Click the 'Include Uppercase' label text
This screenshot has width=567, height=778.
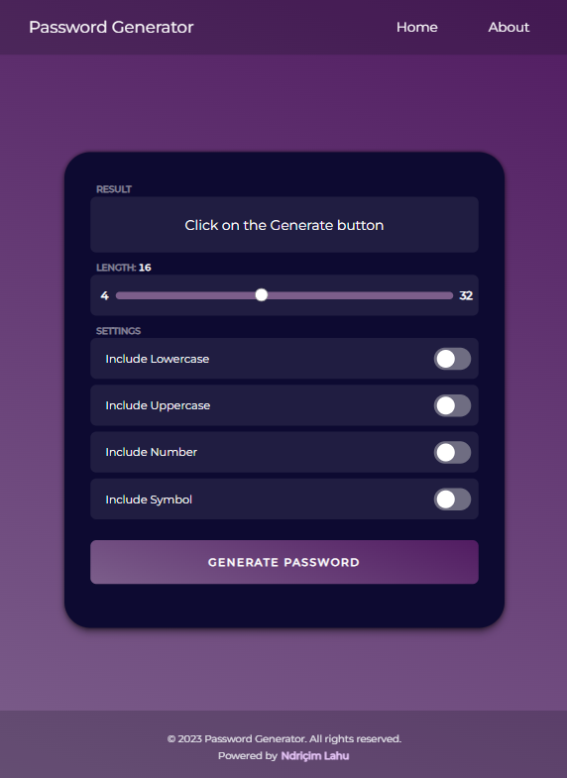pos(158,406)
